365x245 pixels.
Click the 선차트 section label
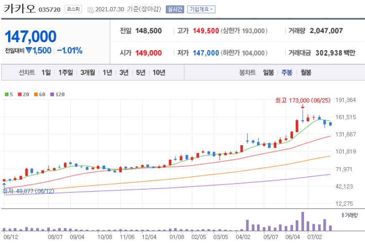[x=27, y=73]
